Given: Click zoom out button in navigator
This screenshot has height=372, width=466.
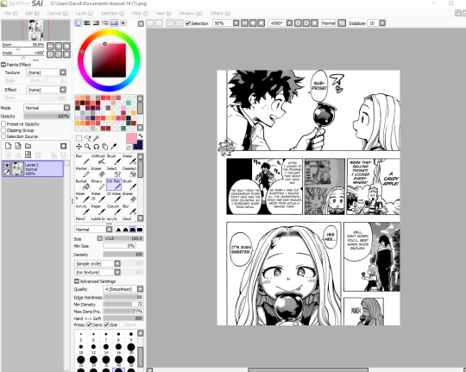Looking at the screenshot, I should pyautogui.click(x=51, y=46).
